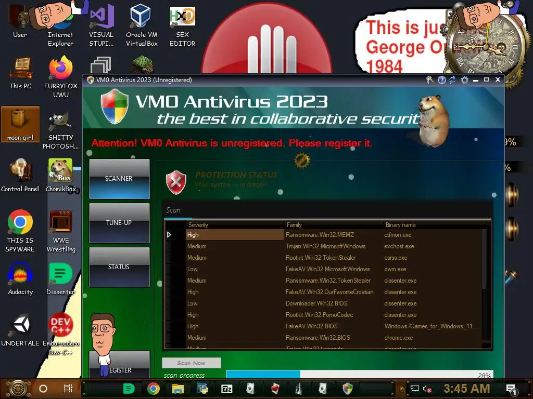This screenshot has width=533, height=399.
Task: Open Oracle VM VirtualBox desktop icon
Action: tap(142, 24)
